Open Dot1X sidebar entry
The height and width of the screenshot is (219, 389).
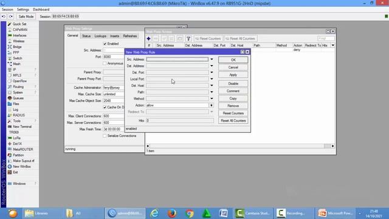(x=18, y=144)
